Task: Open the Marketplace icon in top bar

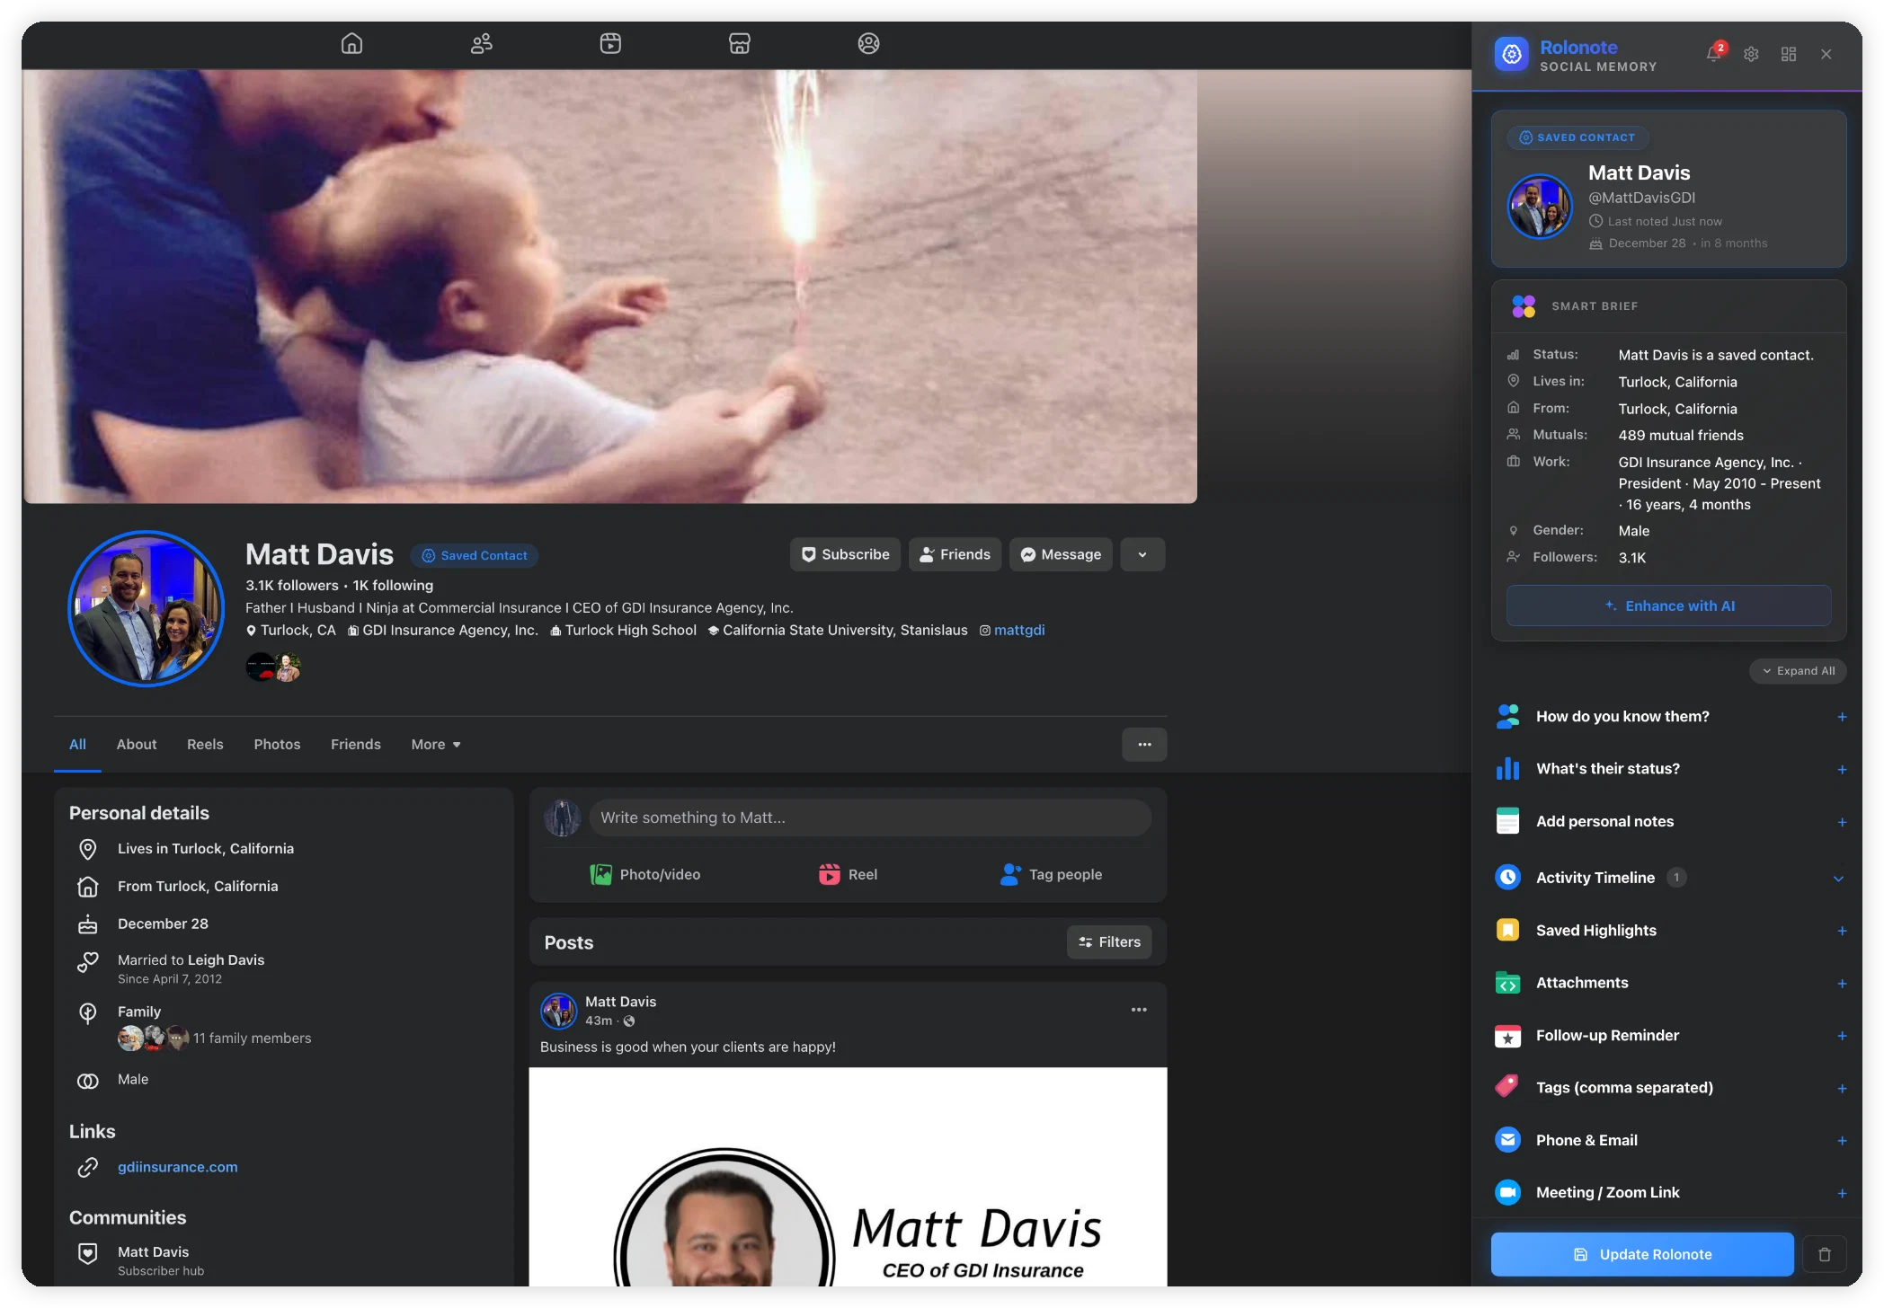Action: click(x=740, y=43)
